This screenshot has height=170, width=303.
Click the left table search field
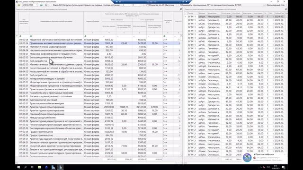pyautogui.click(x=97, y=9)
